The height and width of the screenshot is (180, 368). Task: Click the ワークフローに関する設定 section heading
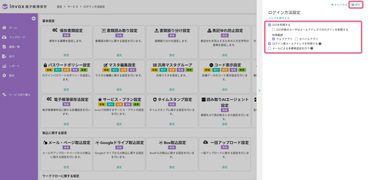click(x=61, y=176)
